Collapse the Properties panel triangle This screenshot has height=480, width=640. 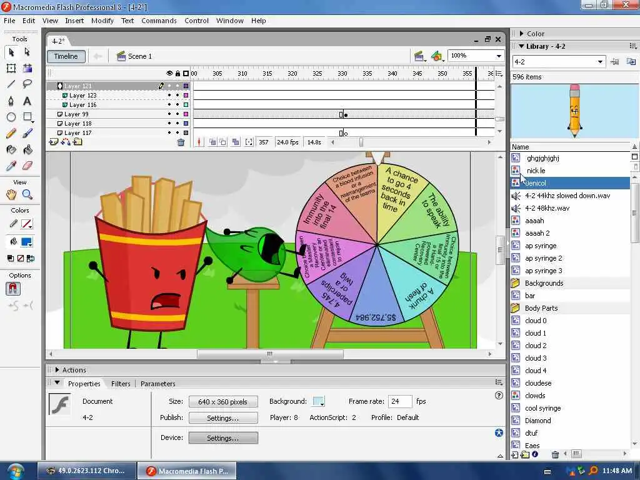click(x=57, y=383)
